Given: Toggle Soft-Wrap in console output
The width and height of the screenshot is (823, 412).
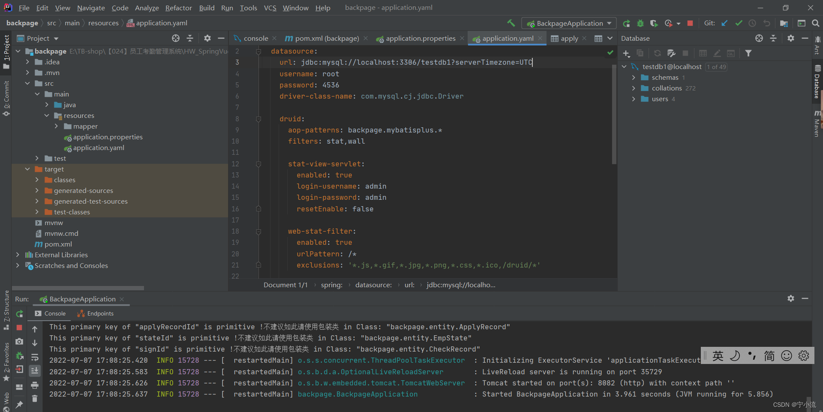Looking at the screenshot, I should (35, 357).
